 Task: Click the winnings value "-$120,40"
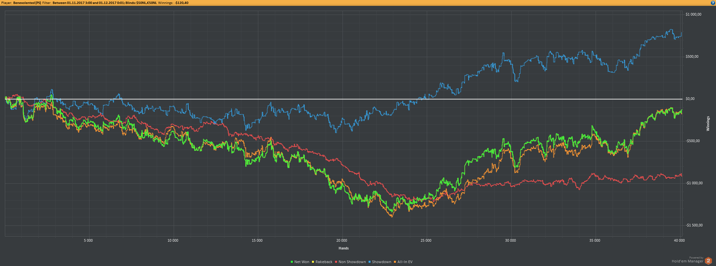182,3
